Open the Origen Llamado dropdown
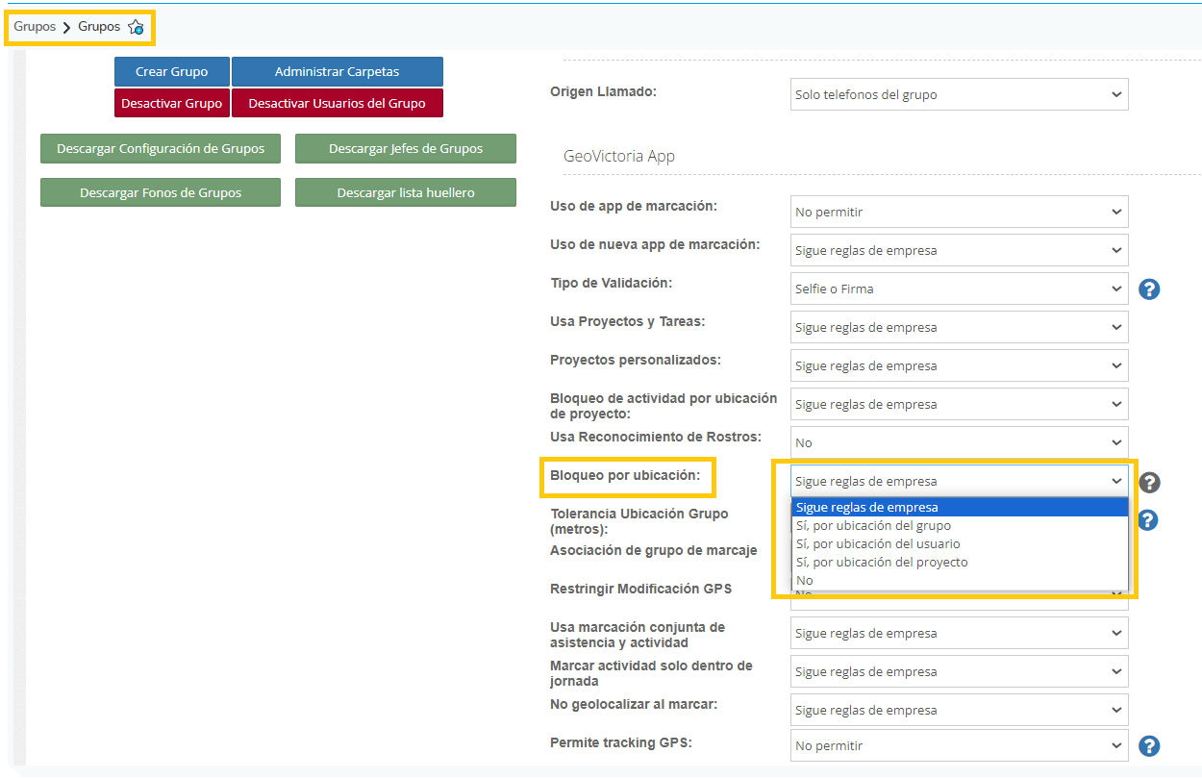Screen dimensions: 1202x779 pyautogui.click(x=959, y=95)
